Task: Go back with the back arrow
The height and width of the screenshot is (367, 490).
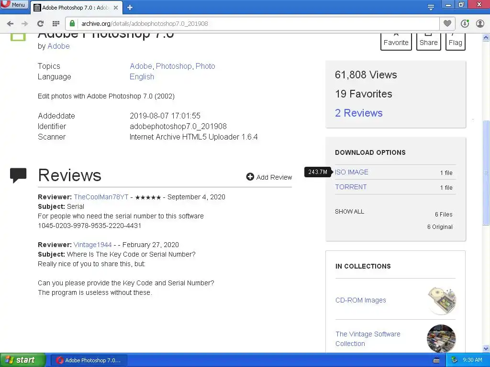Action: (10, 24)
